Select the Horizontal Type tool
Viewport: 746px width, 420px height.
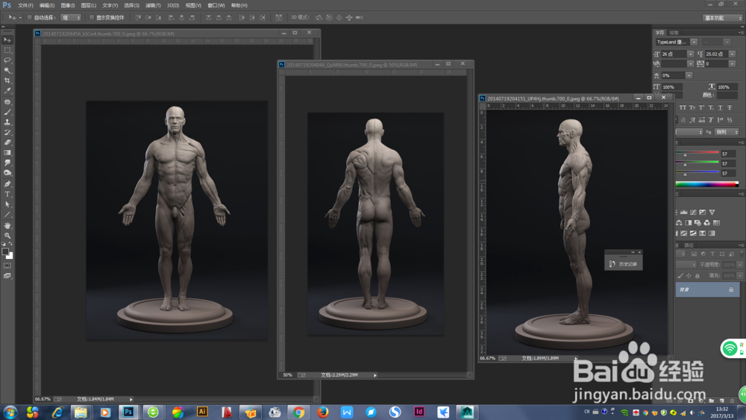tap(7, 194)
